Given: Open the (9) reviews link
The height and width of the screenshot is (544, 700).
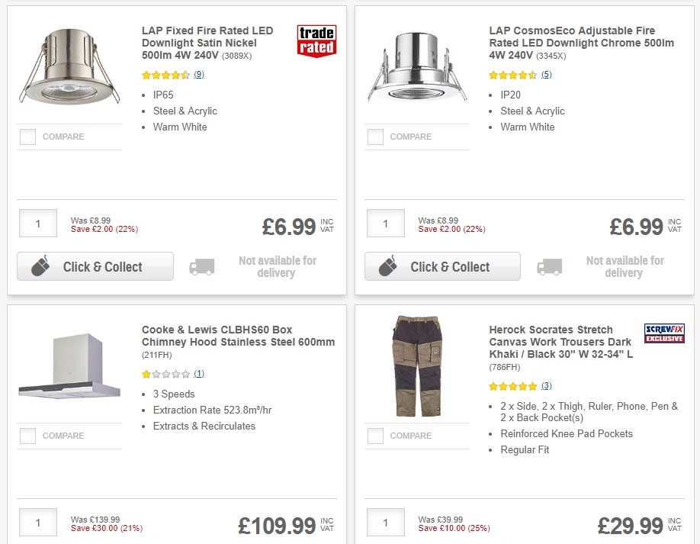Looking at the screenshot, I should click(199, 75).
